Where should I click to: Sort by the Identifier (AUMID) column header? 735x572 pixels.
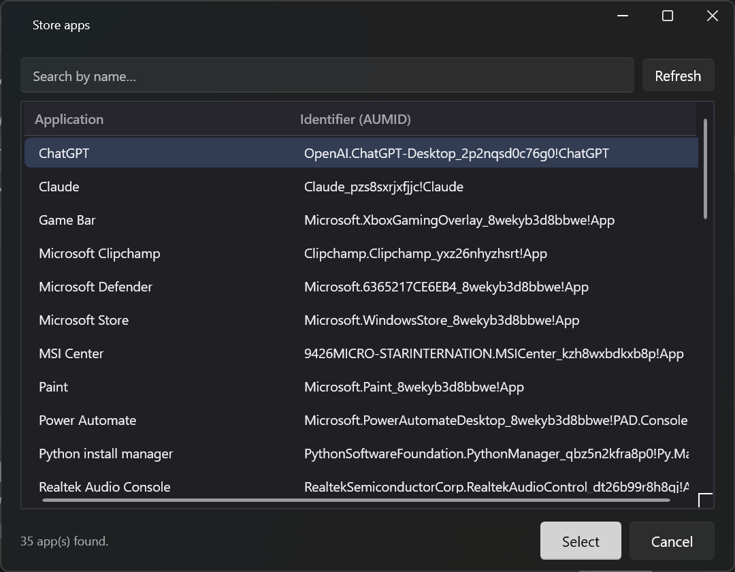coord(355,119)
